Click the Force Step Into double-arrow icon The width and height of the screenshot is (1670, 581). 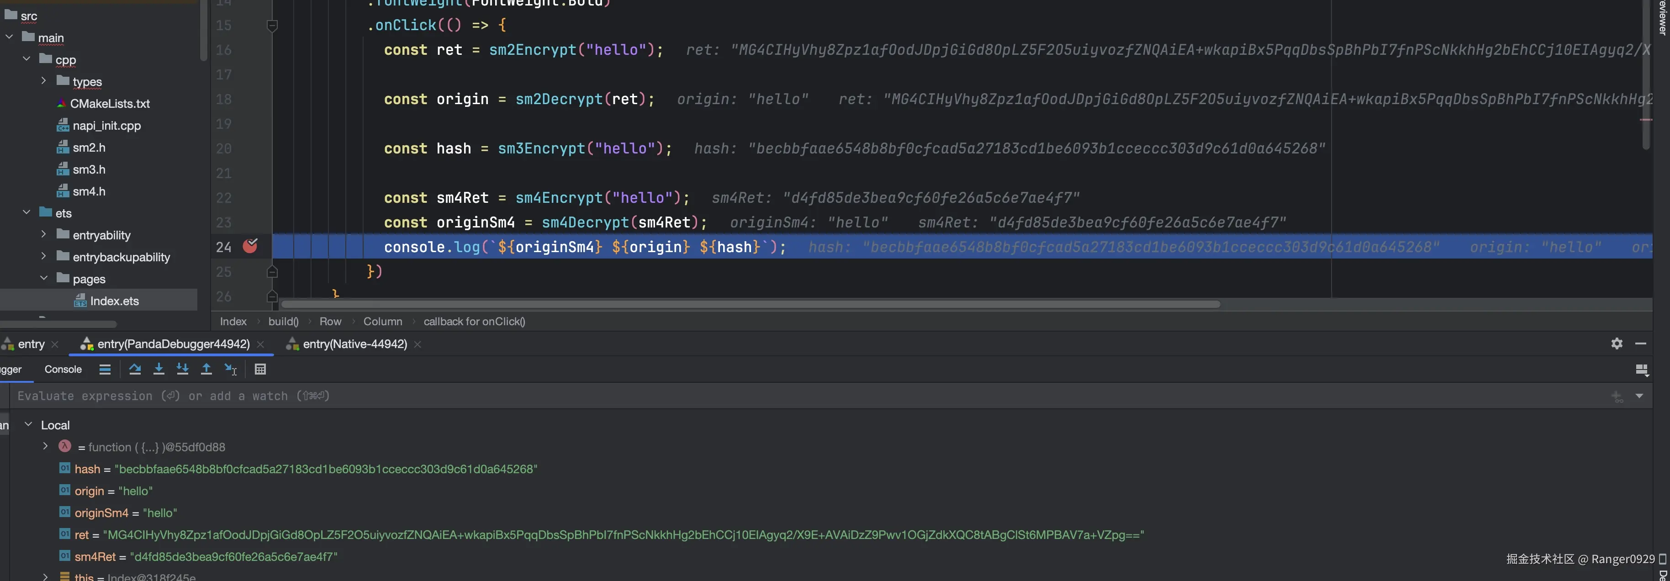point(183,369)
